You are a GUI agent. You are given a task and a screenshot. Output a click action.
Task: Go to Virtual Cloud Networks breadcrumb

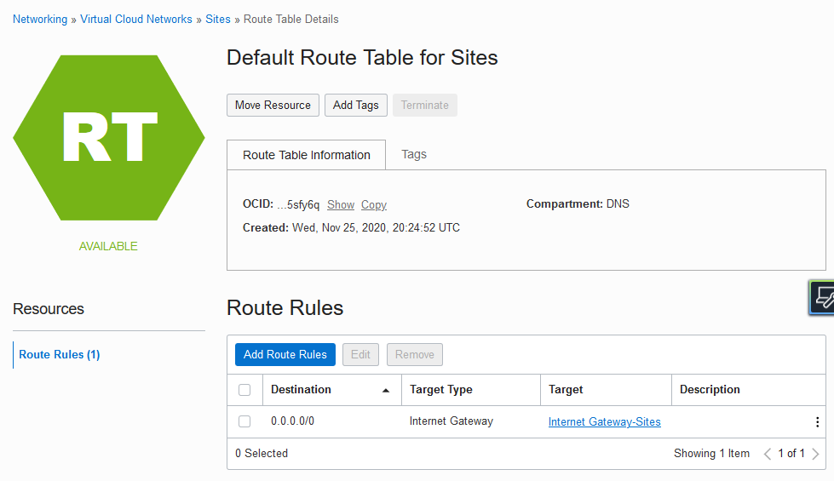coord(136,19)
